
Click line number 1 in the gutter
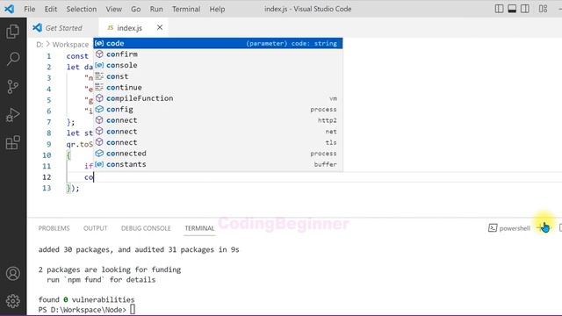(x=49, y=56)
